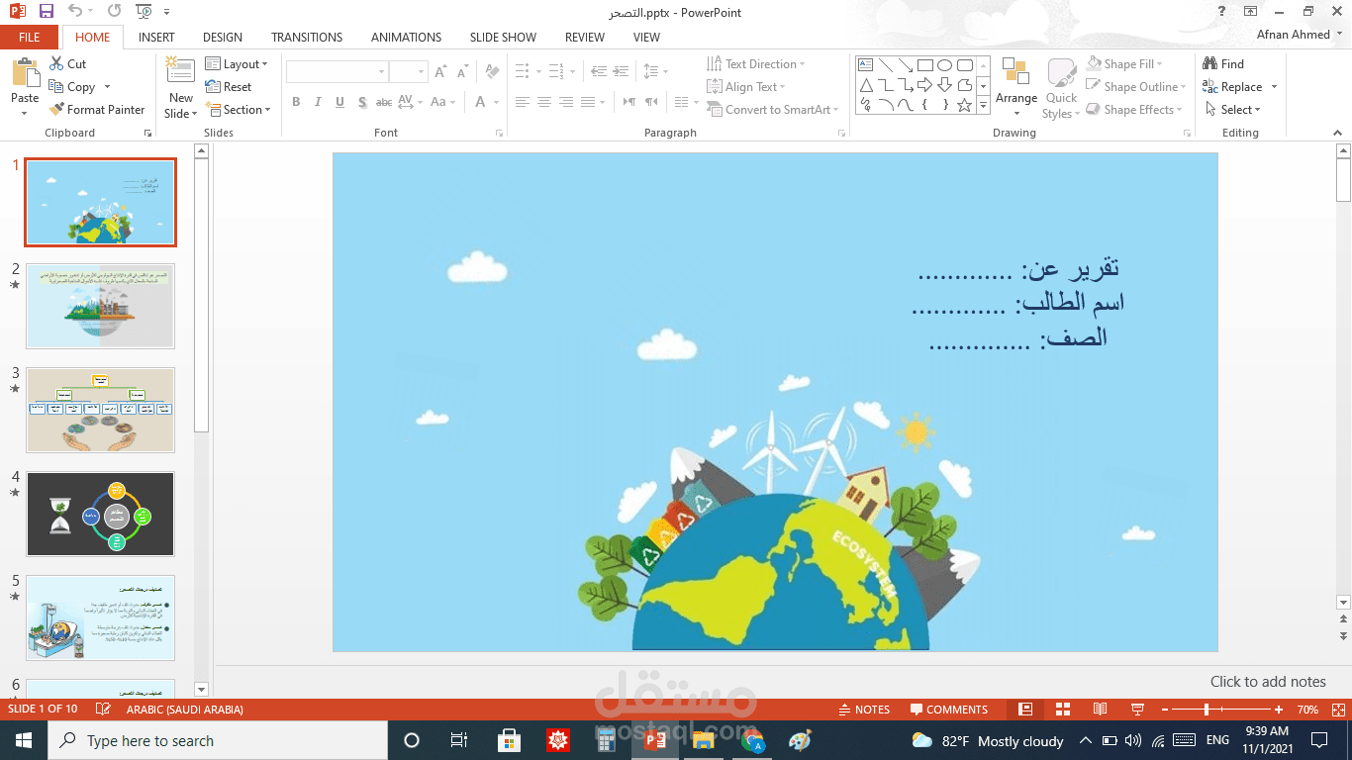Image resolution: width=1352 pixels, height=760 pixels.
Task: Expand the shapes gallery More arrow
Action: coord(984,105)
